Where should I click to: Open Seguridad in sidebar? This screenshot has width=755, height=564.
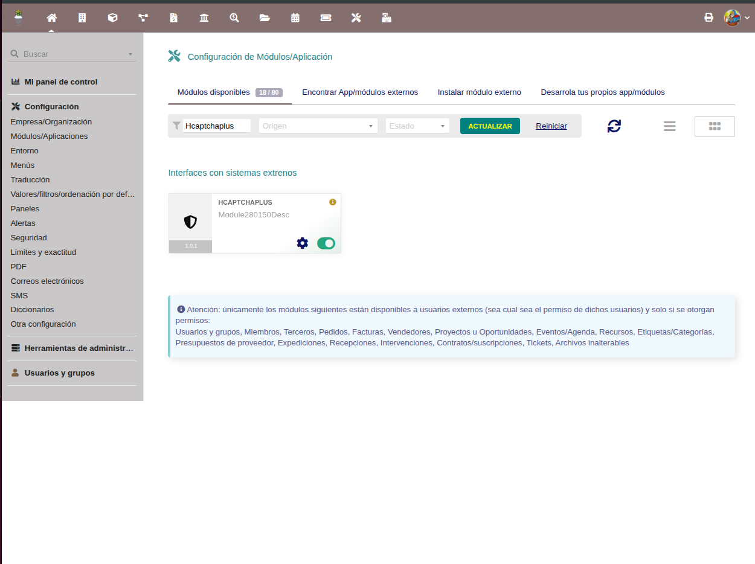tap(28, 237)
